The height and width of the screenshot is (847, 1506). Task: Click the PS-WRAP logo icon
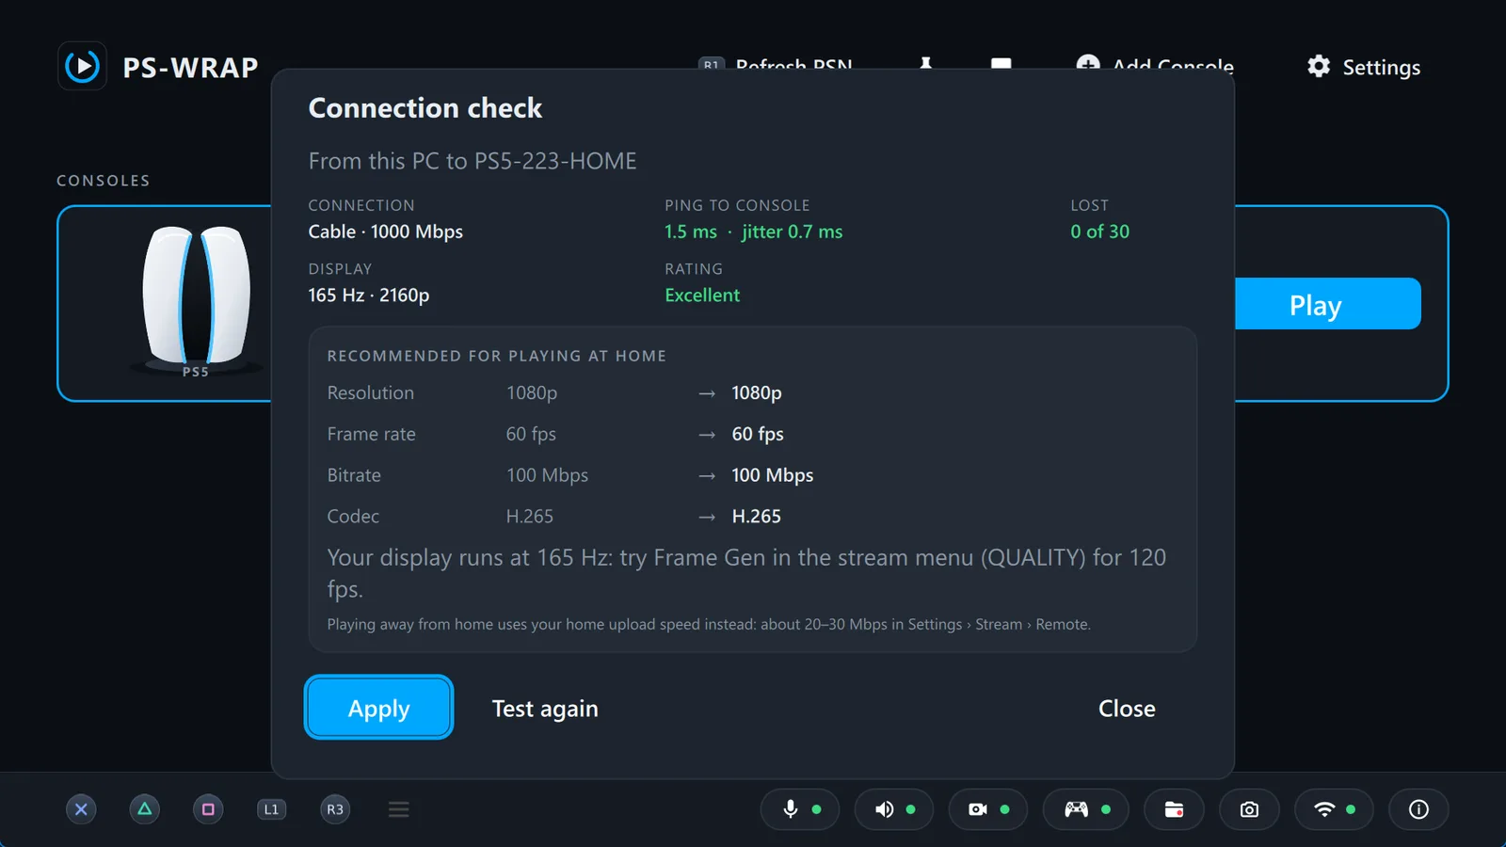(x=82, y=66)
